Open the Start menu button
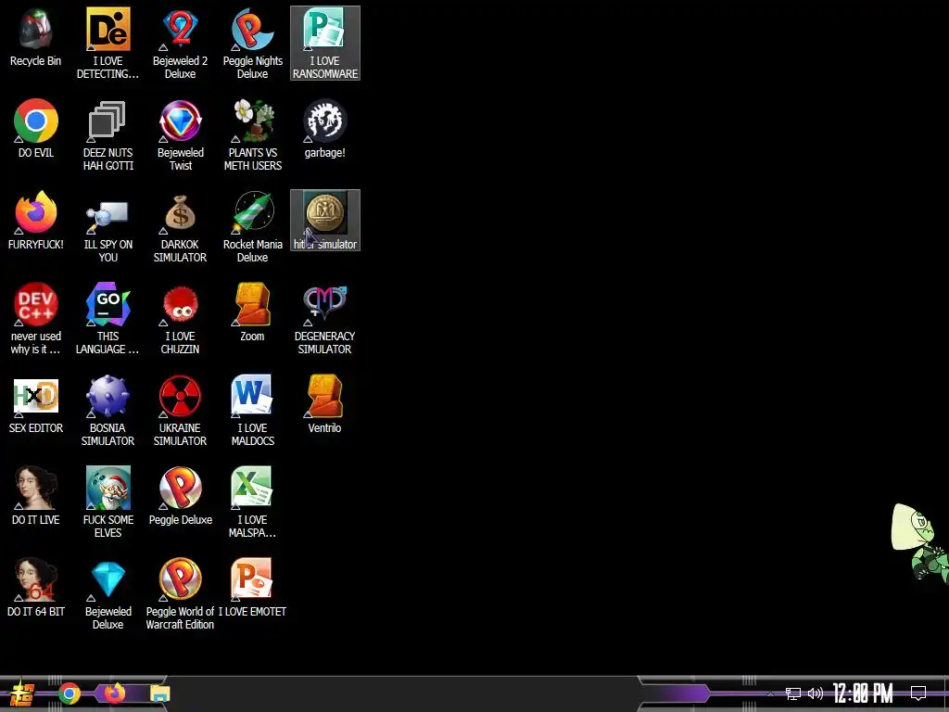Image resolution: width=949 pixels, height=712 pixels. click(20, 693)
